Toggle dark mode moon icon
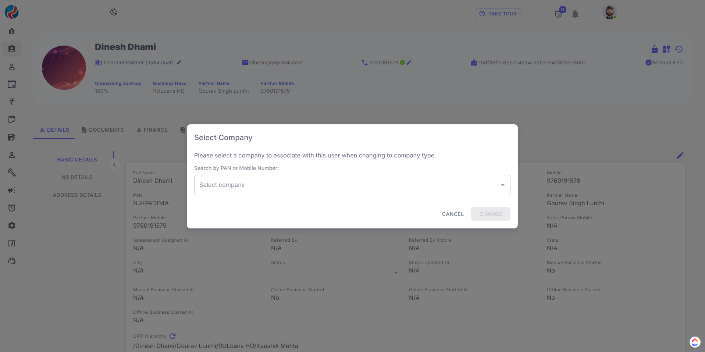Screen dimensions: 705x352 (x=114, y=12)
